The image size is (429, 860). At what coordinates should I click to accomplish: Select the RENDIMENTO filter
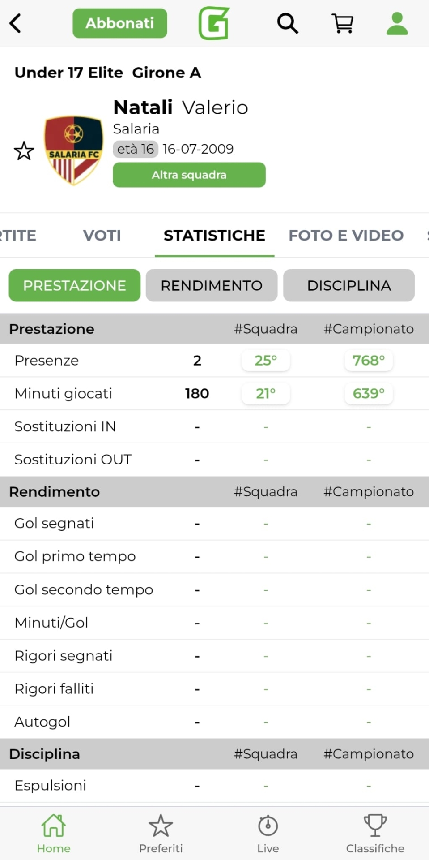[212, 285]
